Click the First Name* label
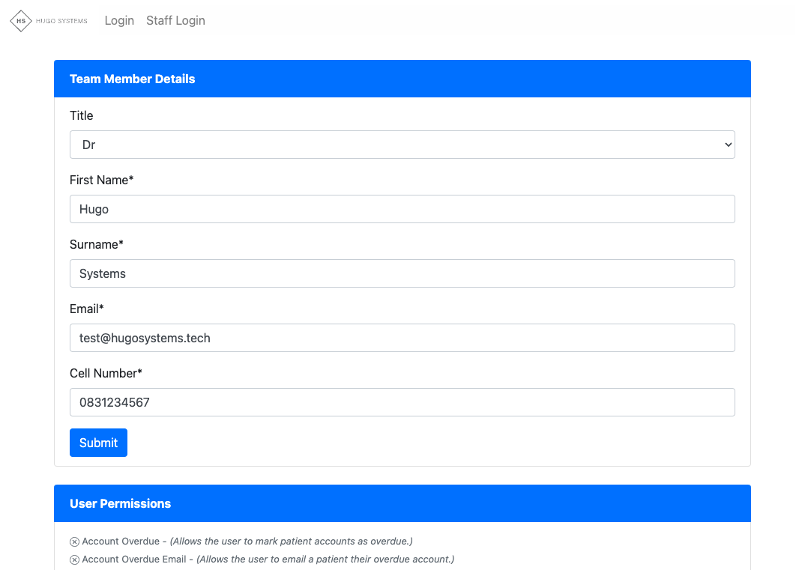This screenshot has height=570, width=805. (x=101, y=180)
